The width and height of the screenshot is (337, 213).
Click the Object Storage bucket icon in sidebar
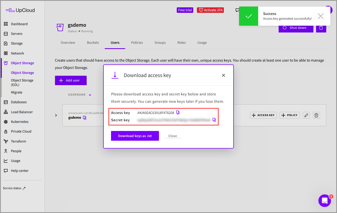click(x=6, y=63)
